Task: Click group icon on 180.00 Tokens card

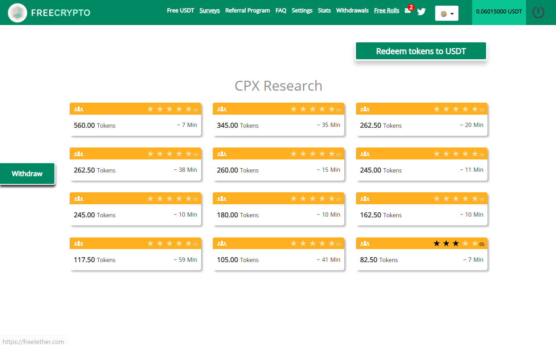Action: coord(222,199)
